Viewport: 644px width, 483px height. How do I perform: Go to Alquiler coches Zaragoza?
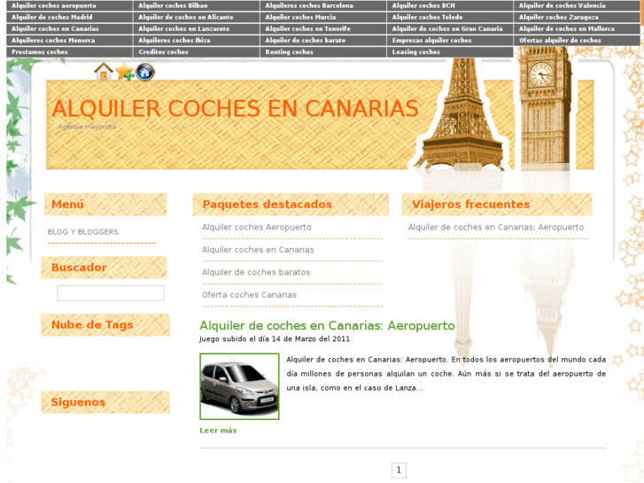click(x=559, y=17)
